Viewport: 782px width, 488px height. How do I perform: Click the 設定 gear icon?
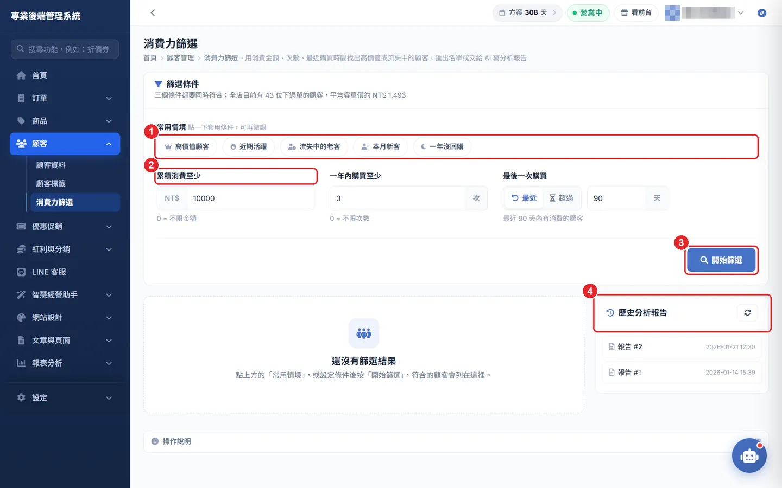coord(21,397)
